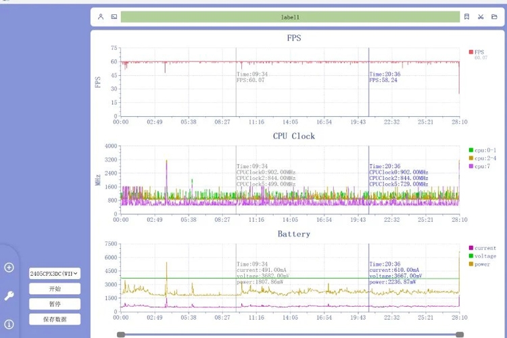This screenshot has height=338, width=507.
Task: Click the scissors cut icon in top bar
Action: point(481,17)
